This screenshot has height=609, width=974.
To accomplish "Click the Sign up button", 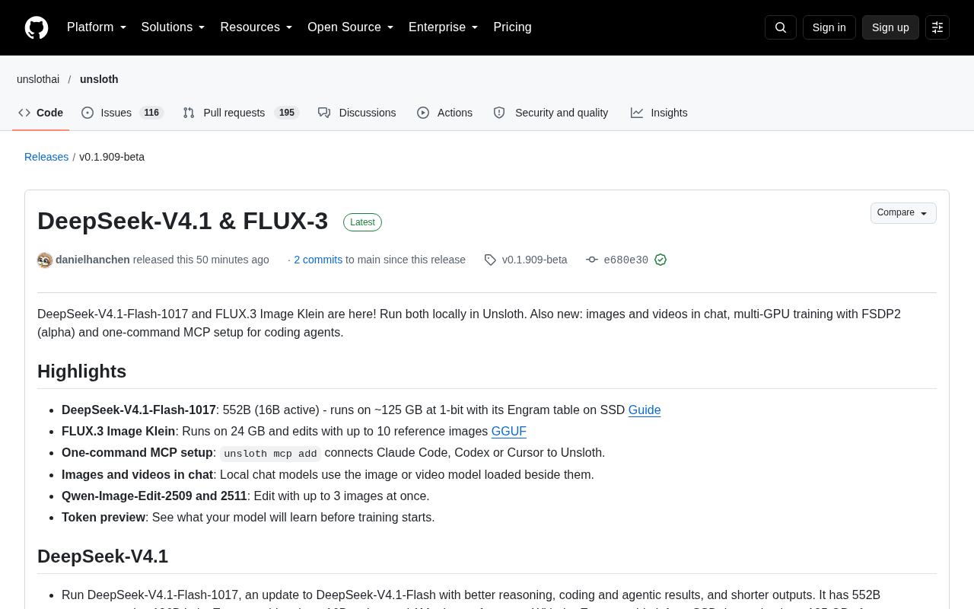I will point(890,27).
